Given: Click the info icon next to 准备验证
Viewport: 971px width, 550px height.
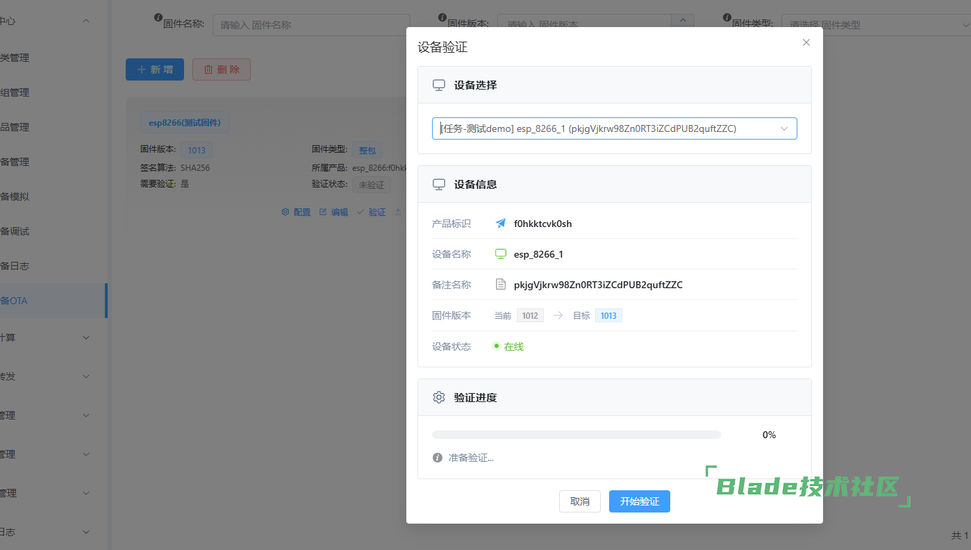Looking at the screenshot, I should tap(438, 458).
